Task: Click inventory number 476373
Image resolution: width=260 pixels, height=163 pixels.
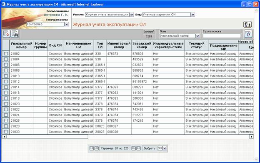Action: (113, 54)
